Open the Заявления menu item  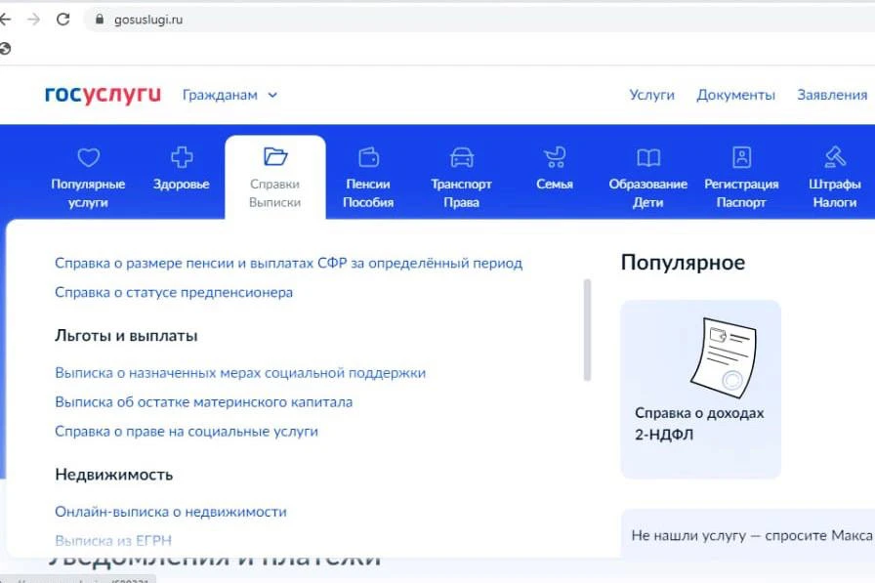pos(832,95)
